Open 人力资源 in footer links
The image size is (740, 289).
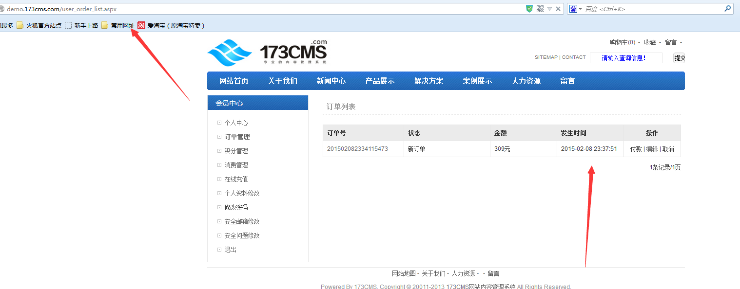point(463,273)
